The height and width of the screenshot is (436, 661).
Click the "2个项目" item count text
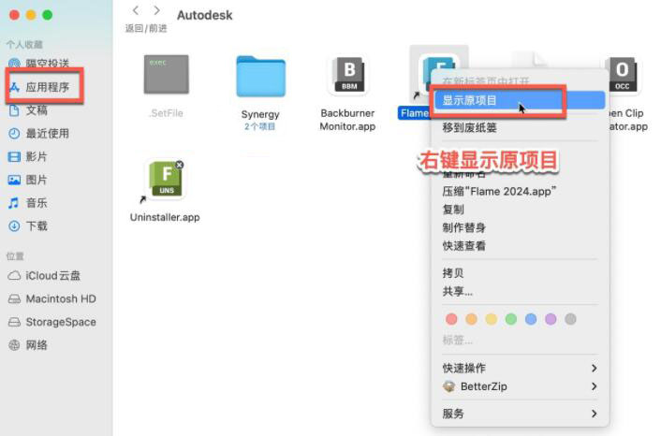coord(259,126)
